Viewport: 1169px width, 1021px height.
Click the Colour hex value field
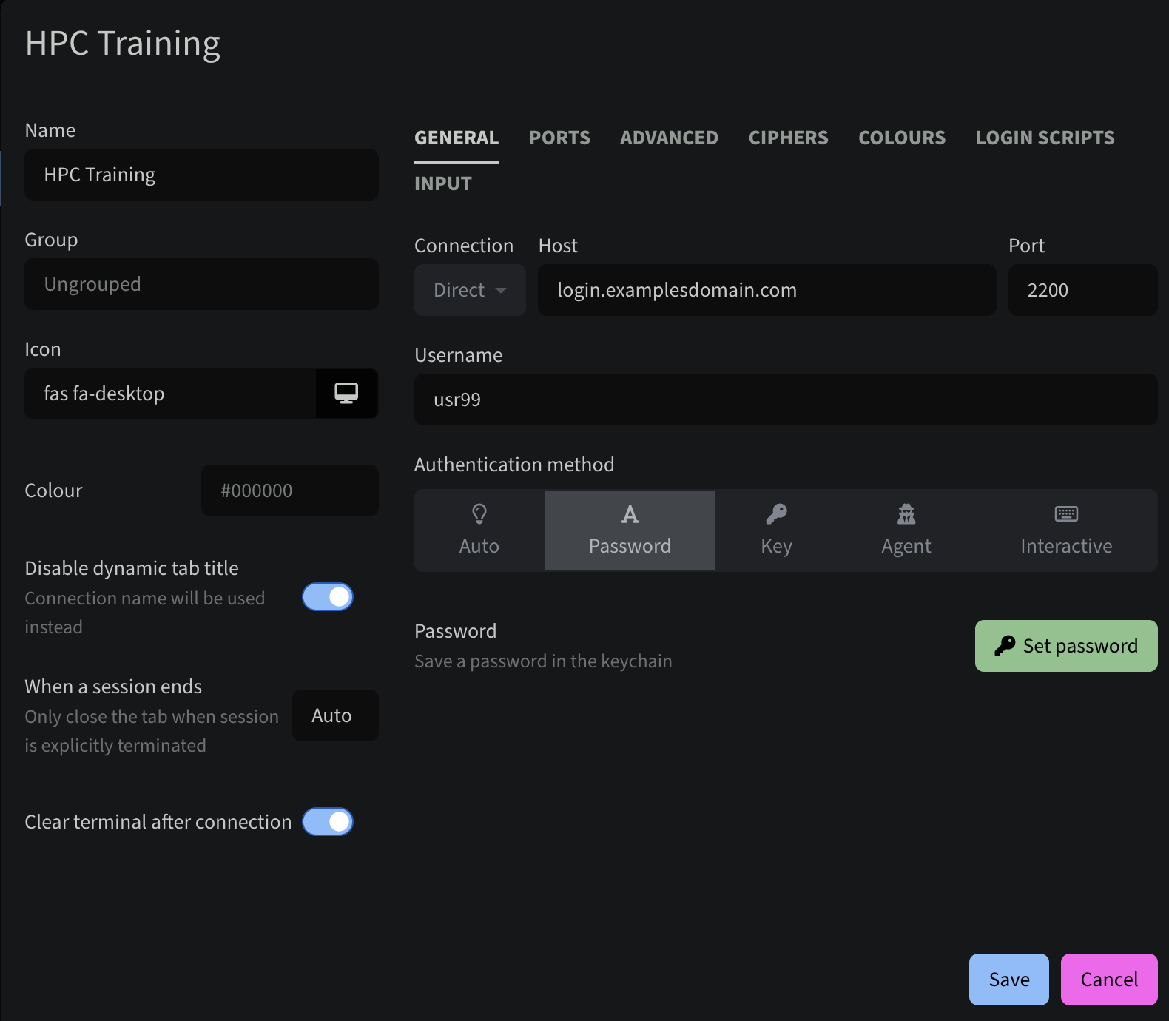pyautogui.click(x=289, y=491)
